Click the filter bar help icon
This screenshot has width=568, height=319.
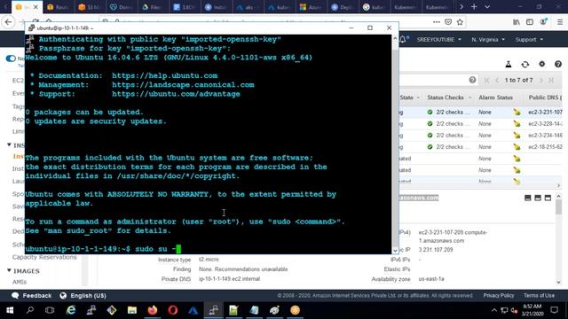[472, 80]
